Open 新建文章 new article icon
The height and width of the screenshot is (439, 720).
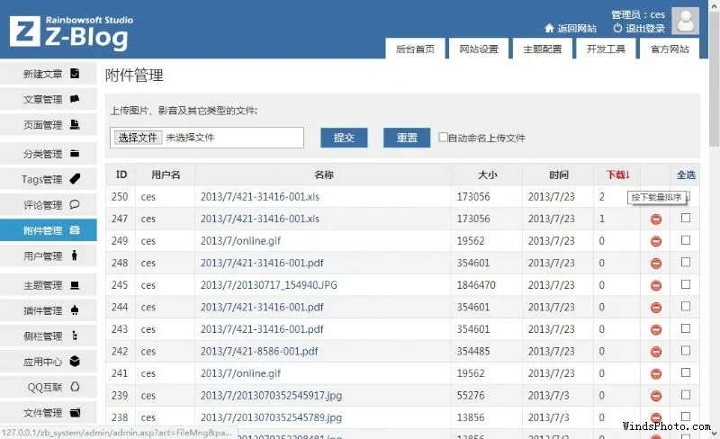pyautogui.click(x=75, y=73)
